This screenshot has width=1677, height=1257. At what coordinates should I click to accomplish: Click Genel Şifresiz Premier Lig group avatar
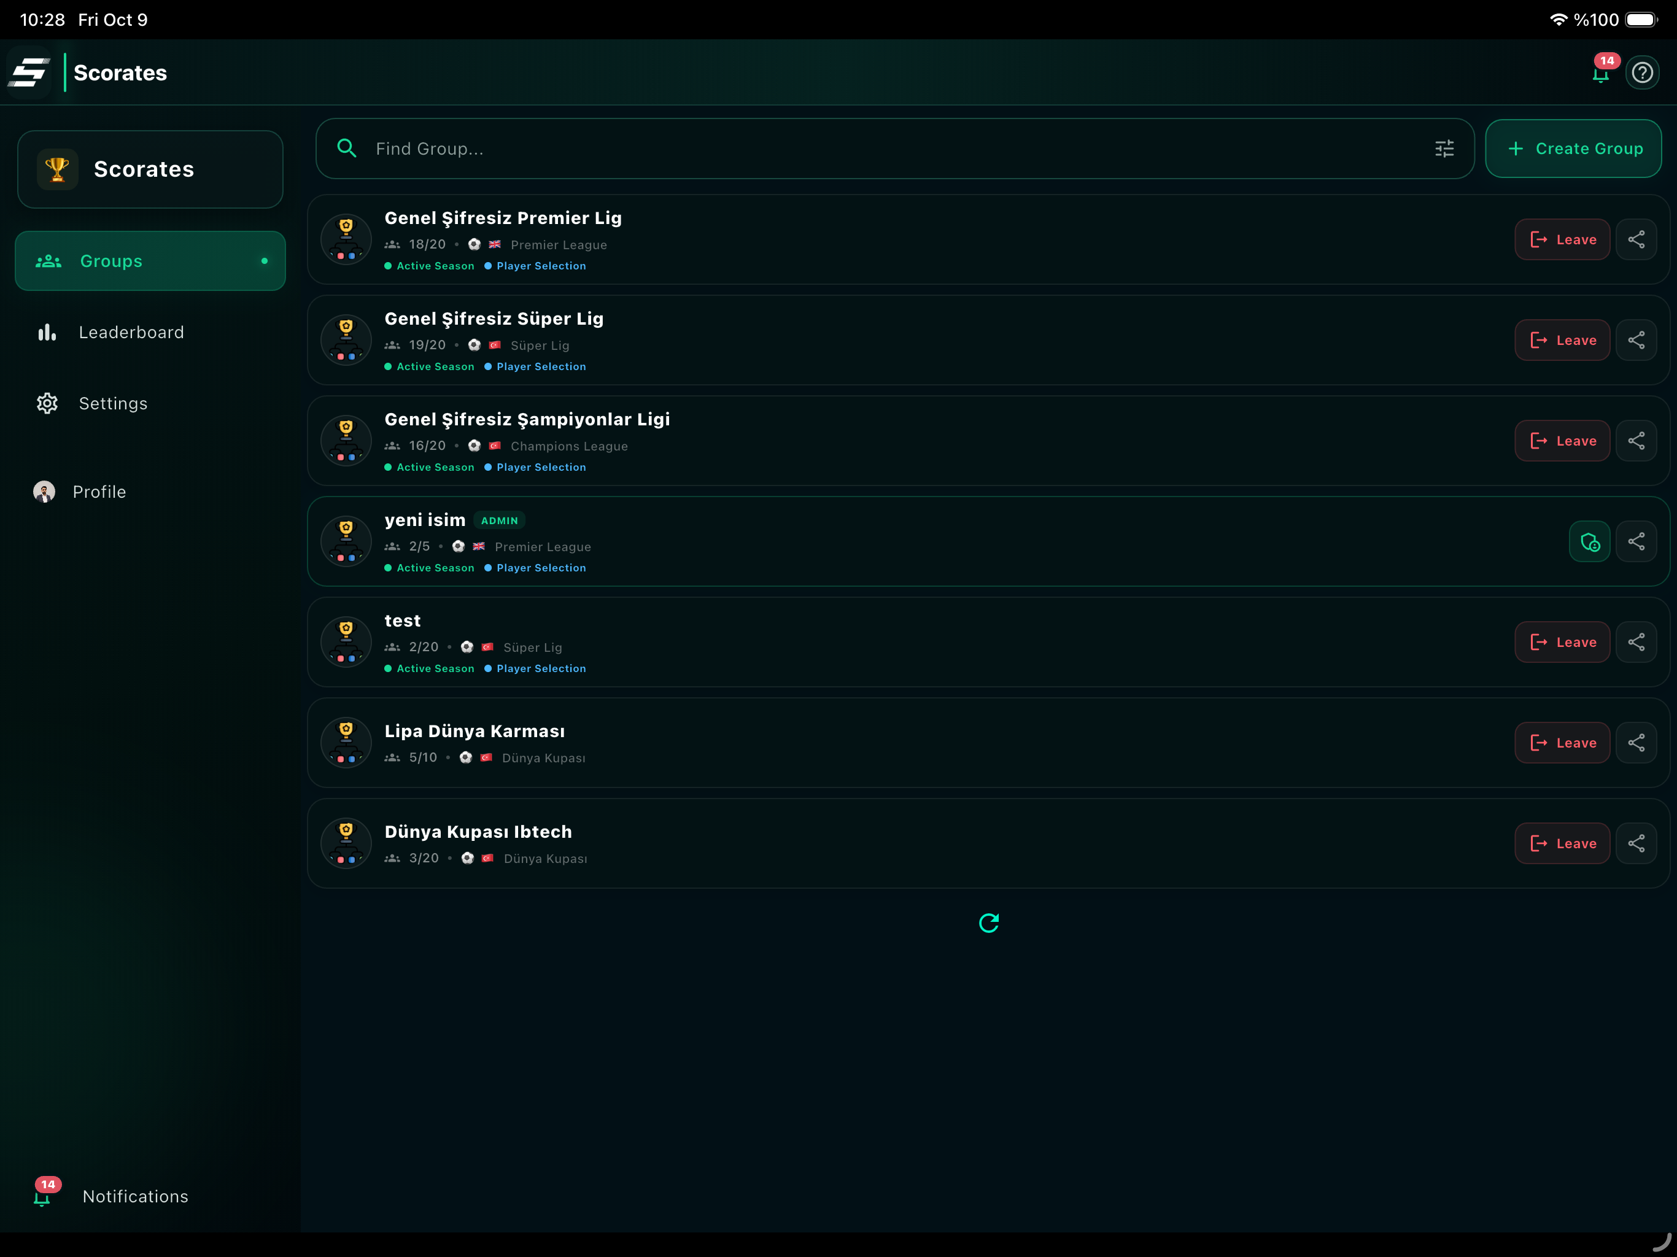(x=346, y=239)
